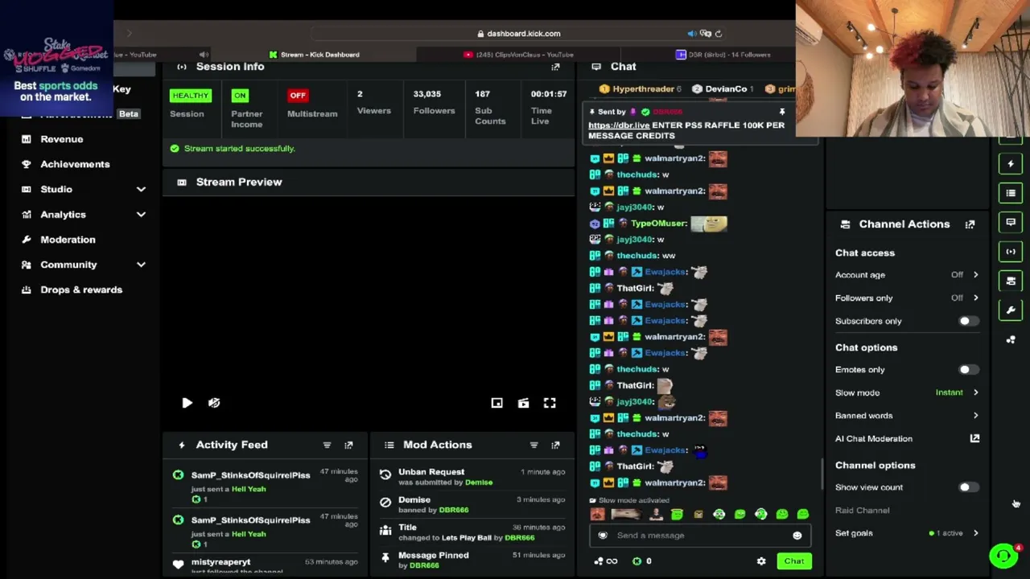The height and width of the screenshot is (579, 1030).
Task: Open Banned words settings
Action: click(907, 416)
